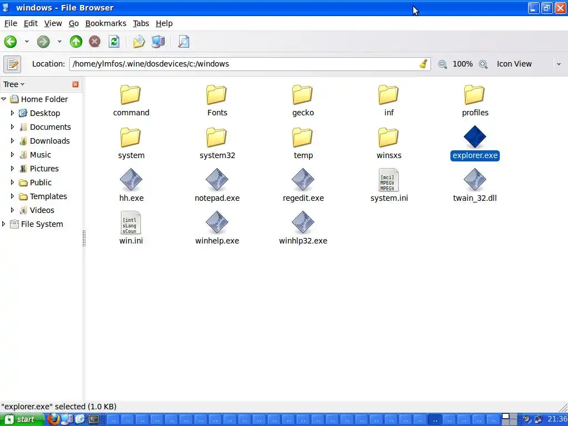
Task: Expand the Videos tree node
Action: pyautogui.click(x=12, y=210)
